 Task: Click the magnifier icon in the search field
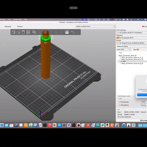(114, 26)
